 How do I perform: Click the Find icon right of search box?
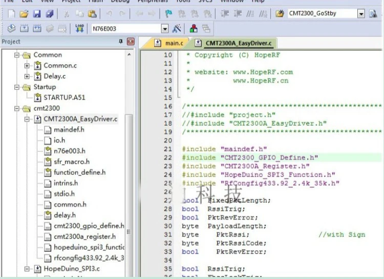[373, 14]
